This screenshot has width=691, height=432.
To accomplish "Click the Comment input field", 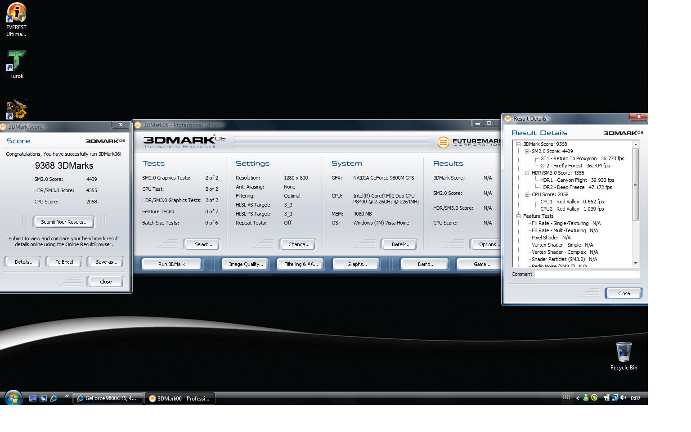I will tap(587, 274).
